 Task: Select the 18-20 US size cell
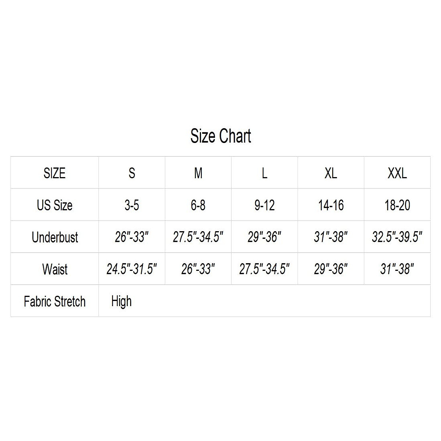[x=397, y=205]
